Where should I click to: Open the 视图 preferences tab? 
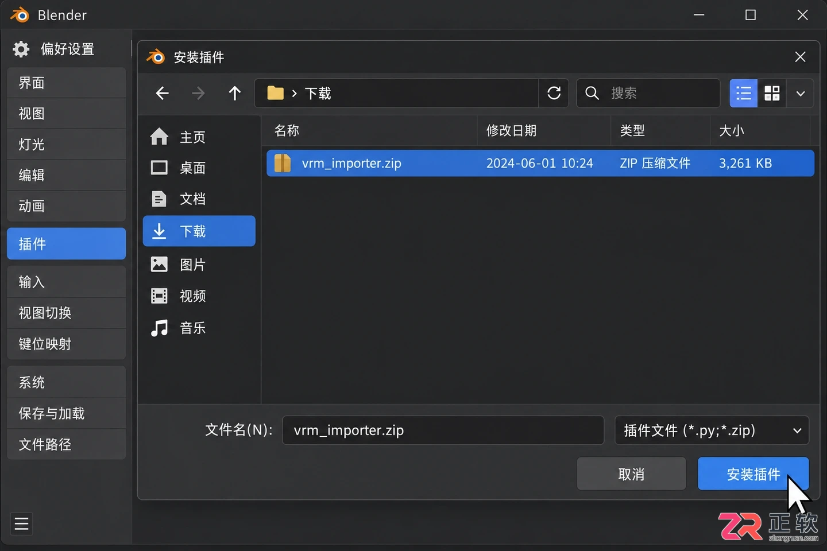[x=66, y=114]
